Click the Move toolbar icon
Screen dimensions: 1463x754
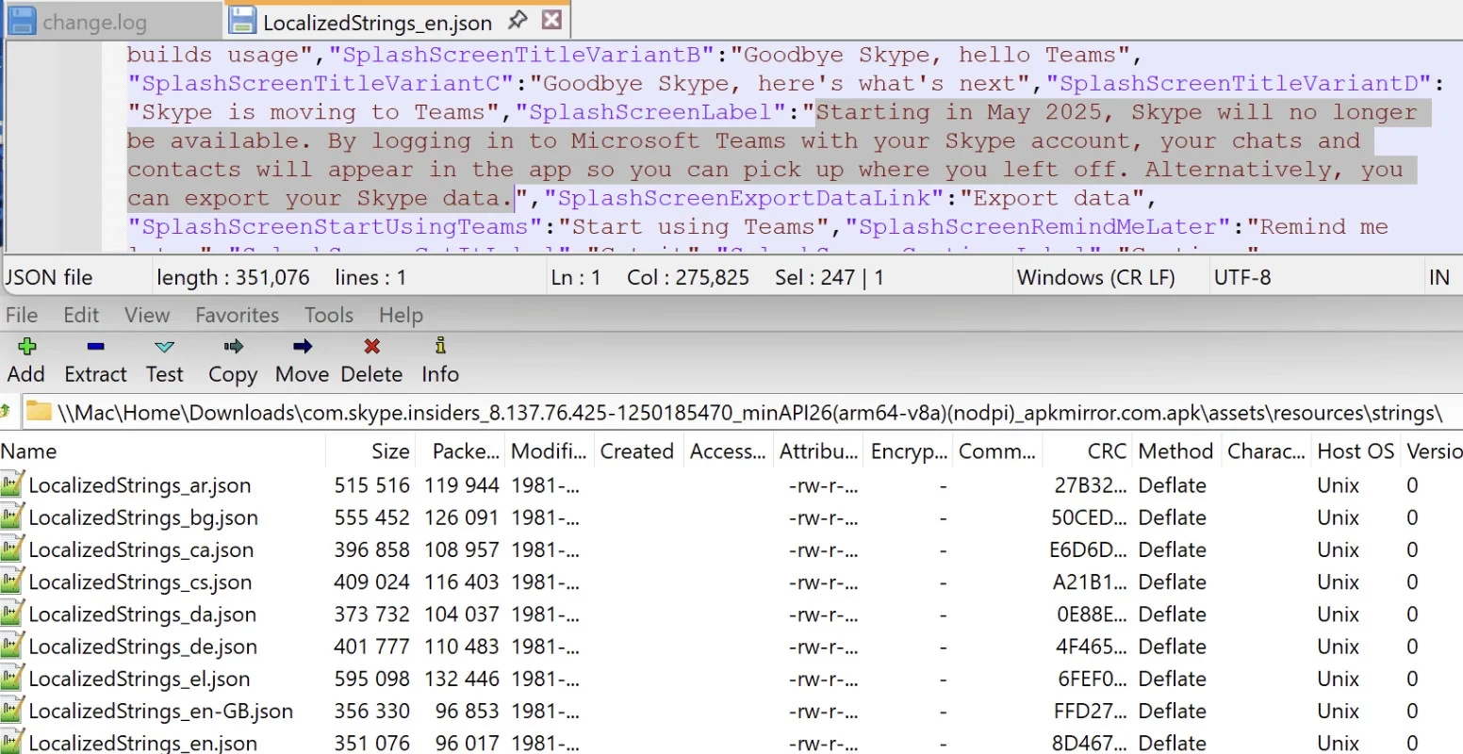(302, 348)
